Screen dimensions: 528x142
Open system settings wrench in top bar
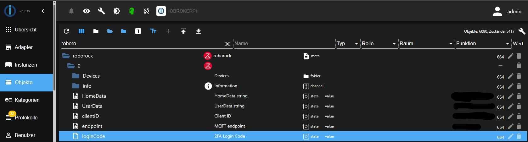101,11
